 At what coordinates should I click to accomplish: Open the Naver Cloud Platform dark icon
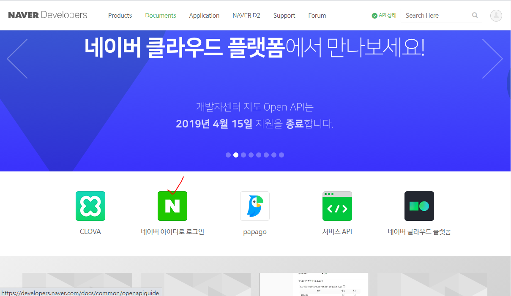(419, 206)
